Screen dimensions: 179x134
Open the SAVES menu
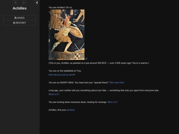click(20, 18)
